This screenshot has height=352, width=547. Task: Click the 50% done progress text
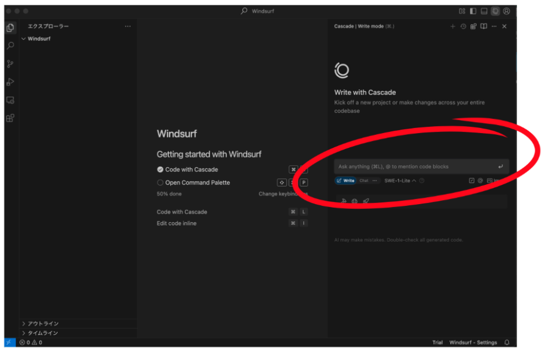pos(169,194)
